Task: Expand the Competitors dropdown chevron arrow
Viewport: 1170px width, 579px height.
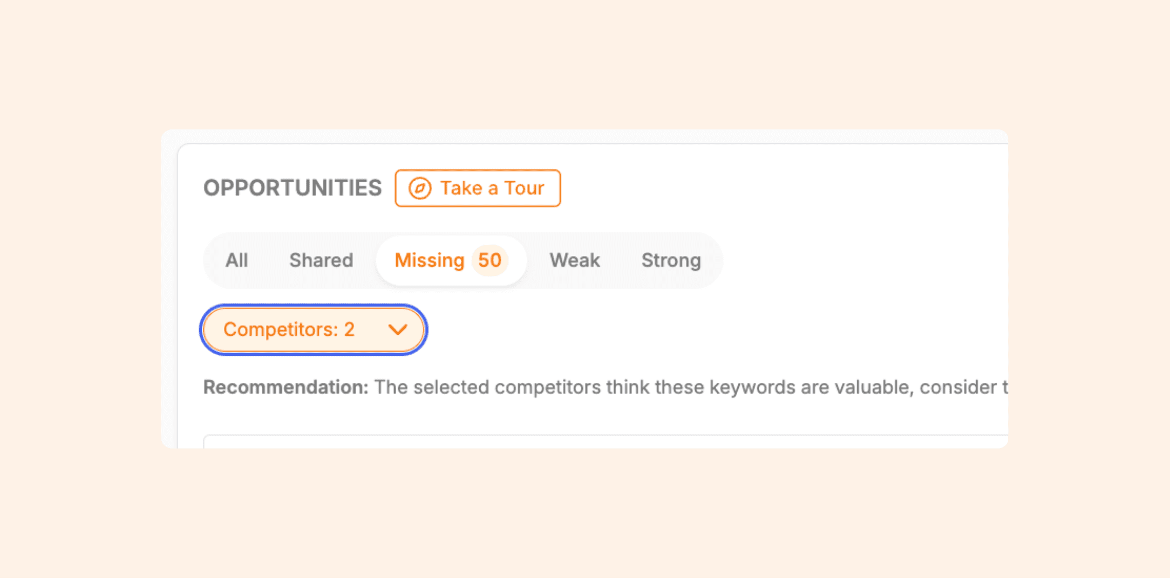Action: (x=398, y=329)
